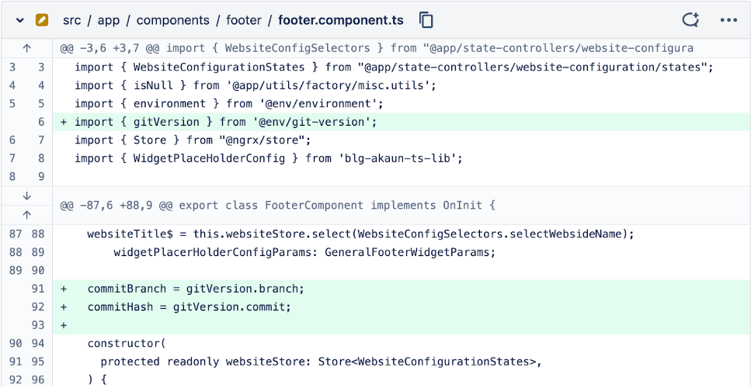
Task: Open the footer.component.ts filename link
Action: pyautogui.click(x=342, y=20)
